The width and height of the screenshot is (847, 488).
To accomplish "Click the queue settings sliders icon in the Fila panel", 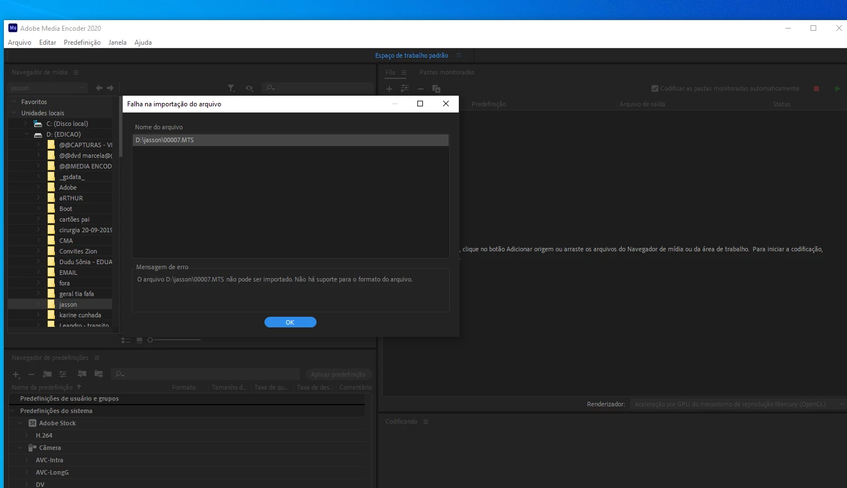I will [404, 88].
